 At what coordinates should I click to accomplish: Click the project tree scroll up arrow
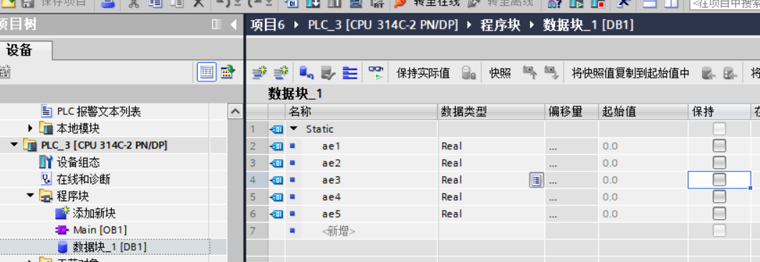[235, 111]
